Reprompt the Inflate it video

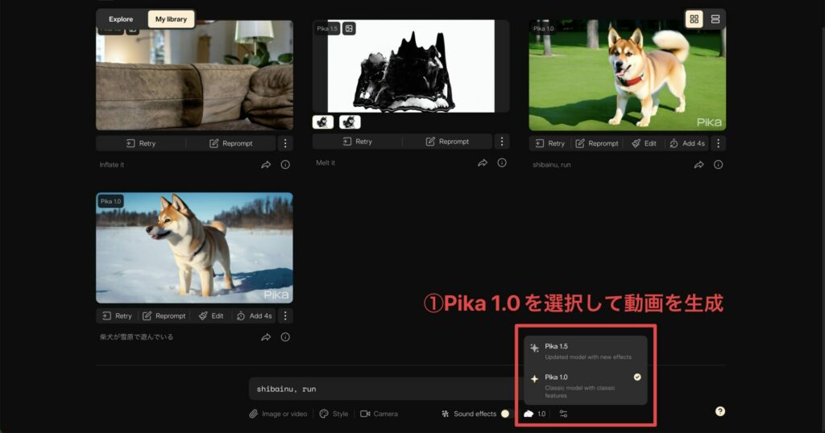[231, 143]
